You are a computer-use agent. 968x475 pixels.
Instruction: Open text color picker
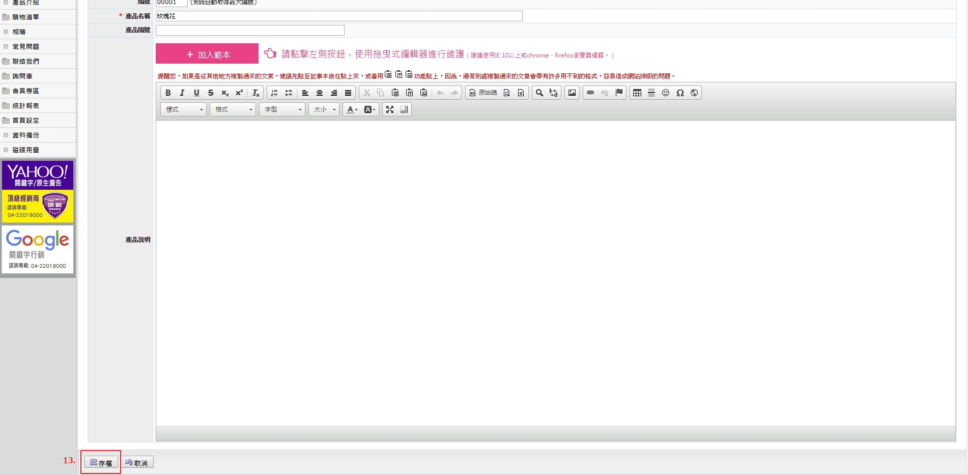pyautogui.click(x=352, y=109)
